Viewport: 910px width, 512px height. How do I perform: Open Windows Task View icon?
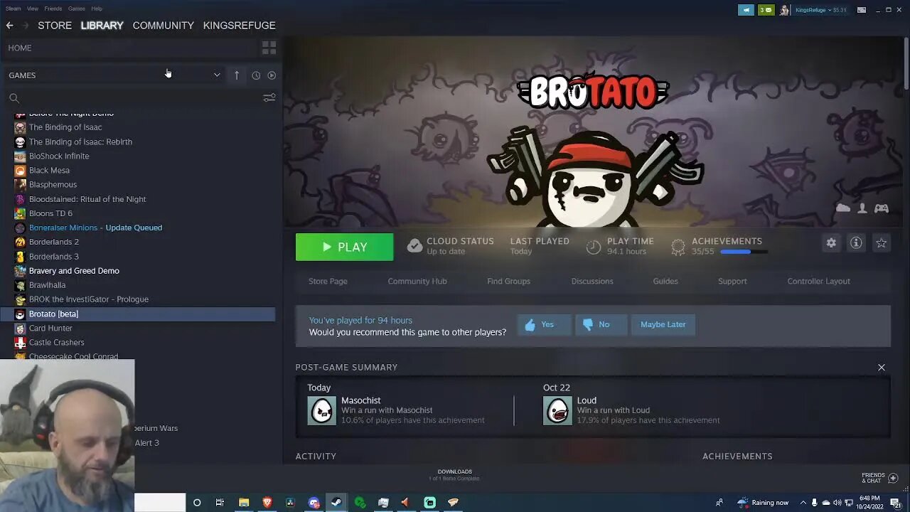coord(220,503)
